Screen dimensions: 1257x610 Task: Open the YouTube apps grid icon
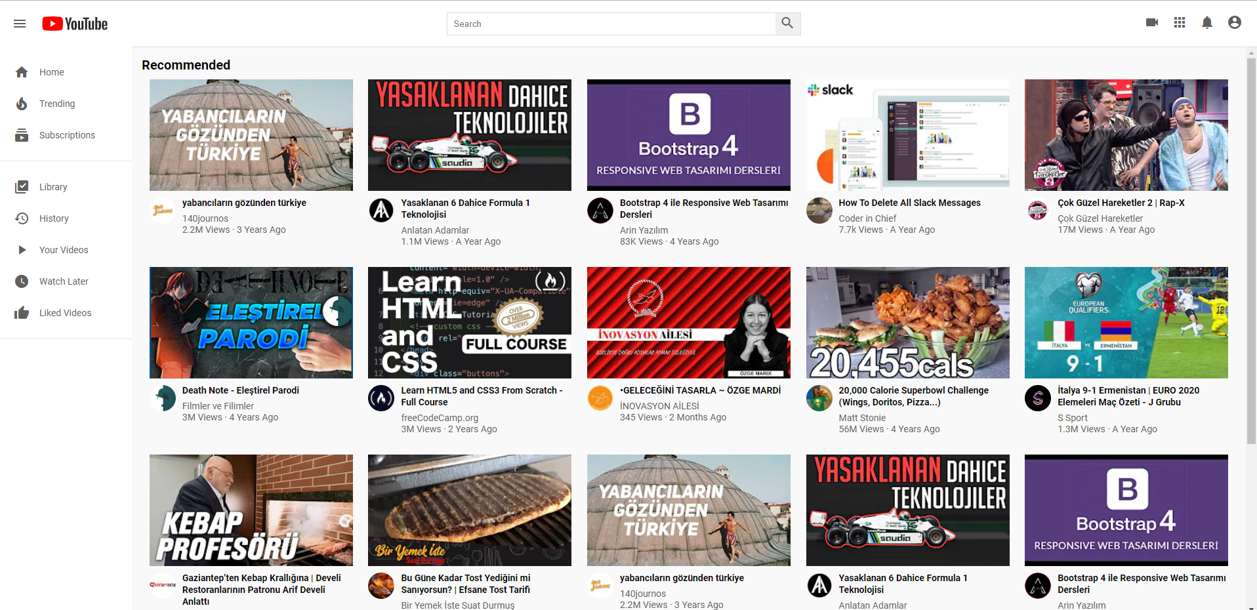coord(1179,22)
